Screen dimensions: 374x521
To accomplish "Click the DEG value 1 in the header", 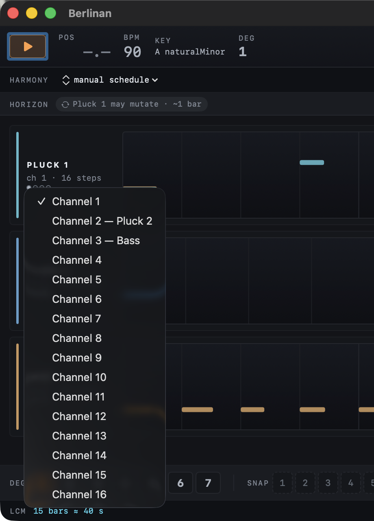I will (x=242, y=52).
